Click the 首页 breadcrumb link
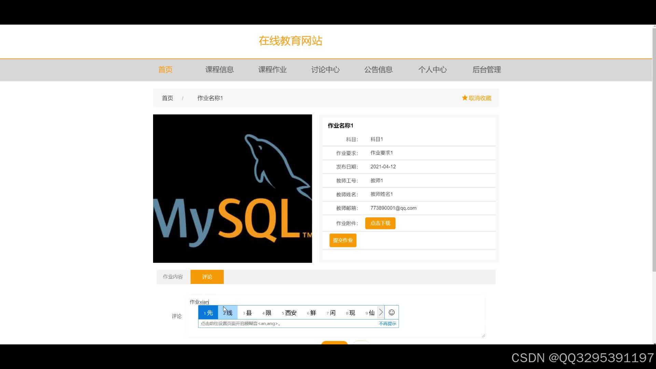The image size is (656, 369). tap(167, 98)
